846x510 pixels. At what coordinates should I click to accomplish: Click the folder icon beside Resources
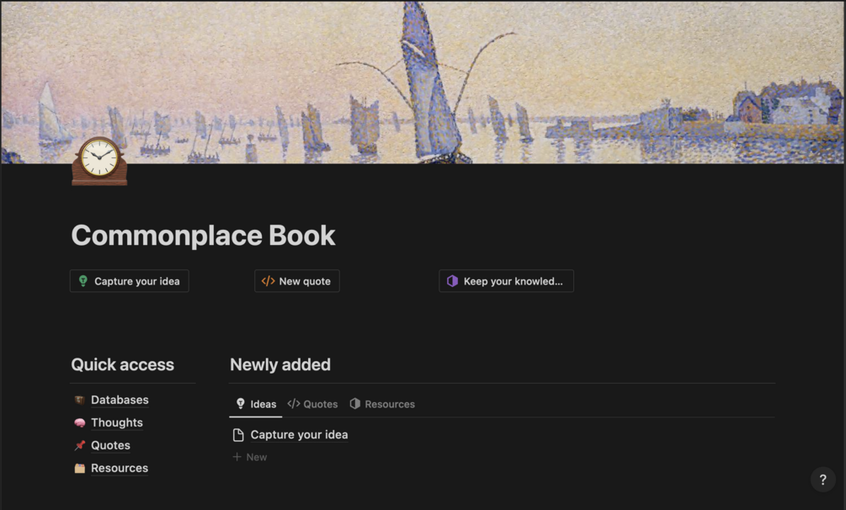[x=80, y=468]
